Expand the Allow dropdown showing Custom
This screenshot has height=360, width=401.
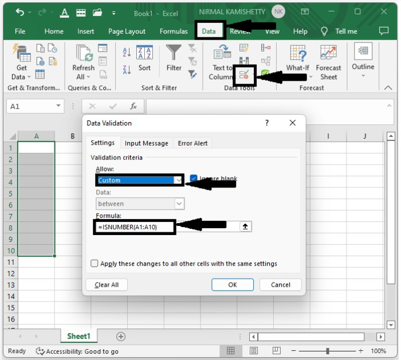[178, 180]
